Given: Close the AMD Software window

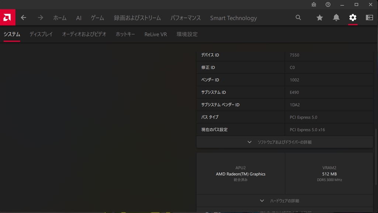Looking at the screenshot, I should pos(371,4).
